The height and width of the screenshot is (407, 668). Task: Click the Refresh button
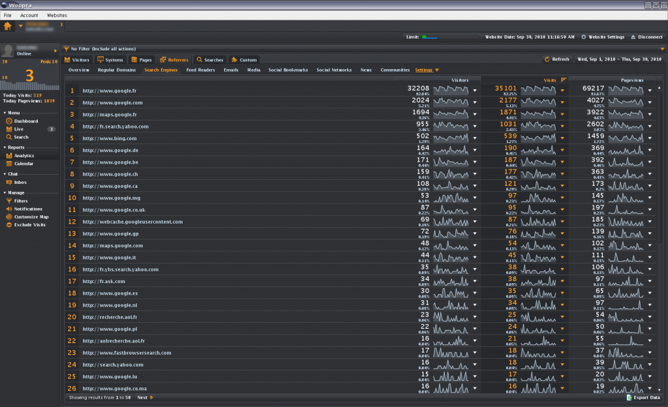pyautogui.click(x=556, y=59)
